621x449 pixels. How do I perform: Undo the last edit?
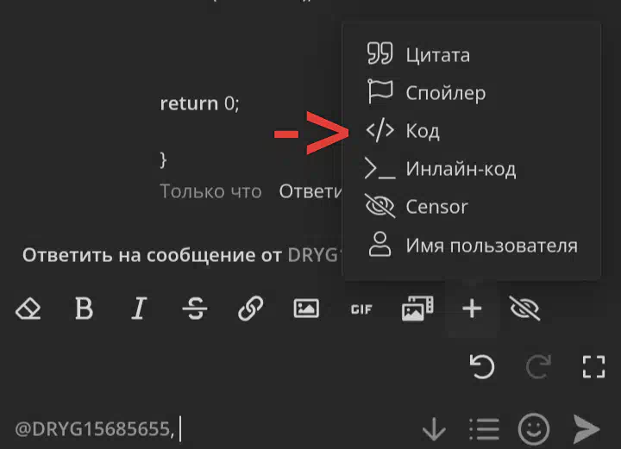click(481, 367)
